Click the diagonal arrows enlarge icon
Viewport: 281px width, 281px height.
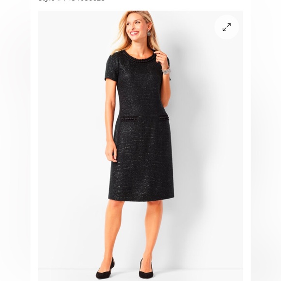pyautogui.click(x=227, y=27)
